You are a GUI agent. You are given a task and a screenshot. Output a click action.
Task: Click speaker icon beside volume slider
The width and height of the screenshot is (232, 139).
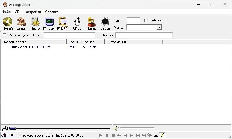(x=117, y=129)
